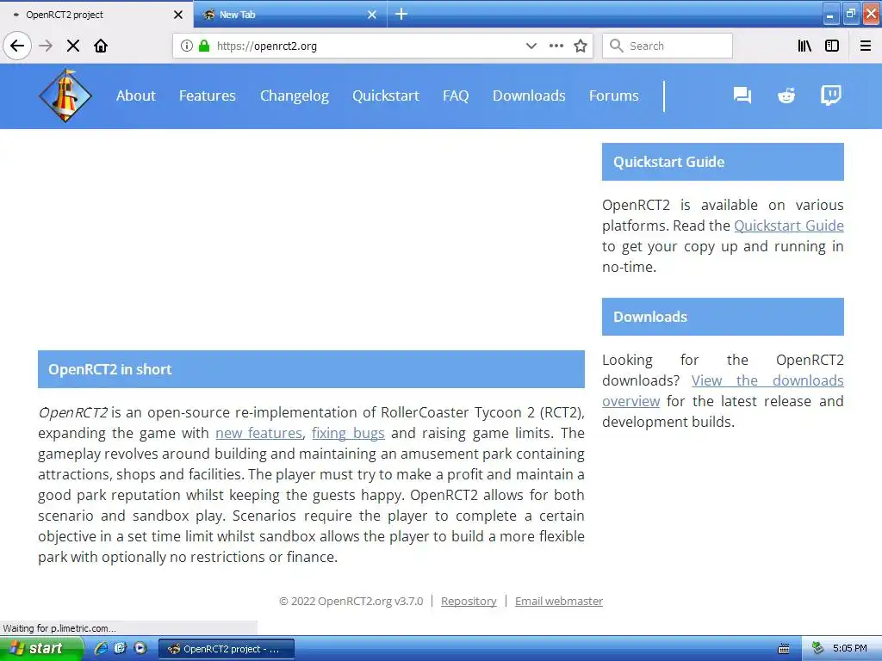This screenshot has width=882, height=661.
Task: Click the keyboard icon in the taskbar
Action: [784, 649]
